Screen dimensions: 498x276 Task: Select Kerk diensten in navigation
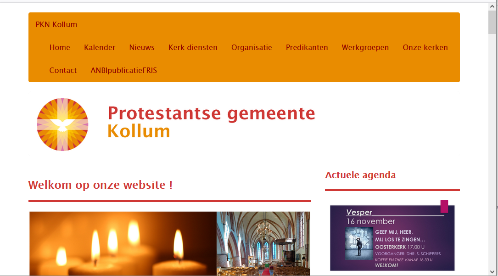click(x=193, y=48)
